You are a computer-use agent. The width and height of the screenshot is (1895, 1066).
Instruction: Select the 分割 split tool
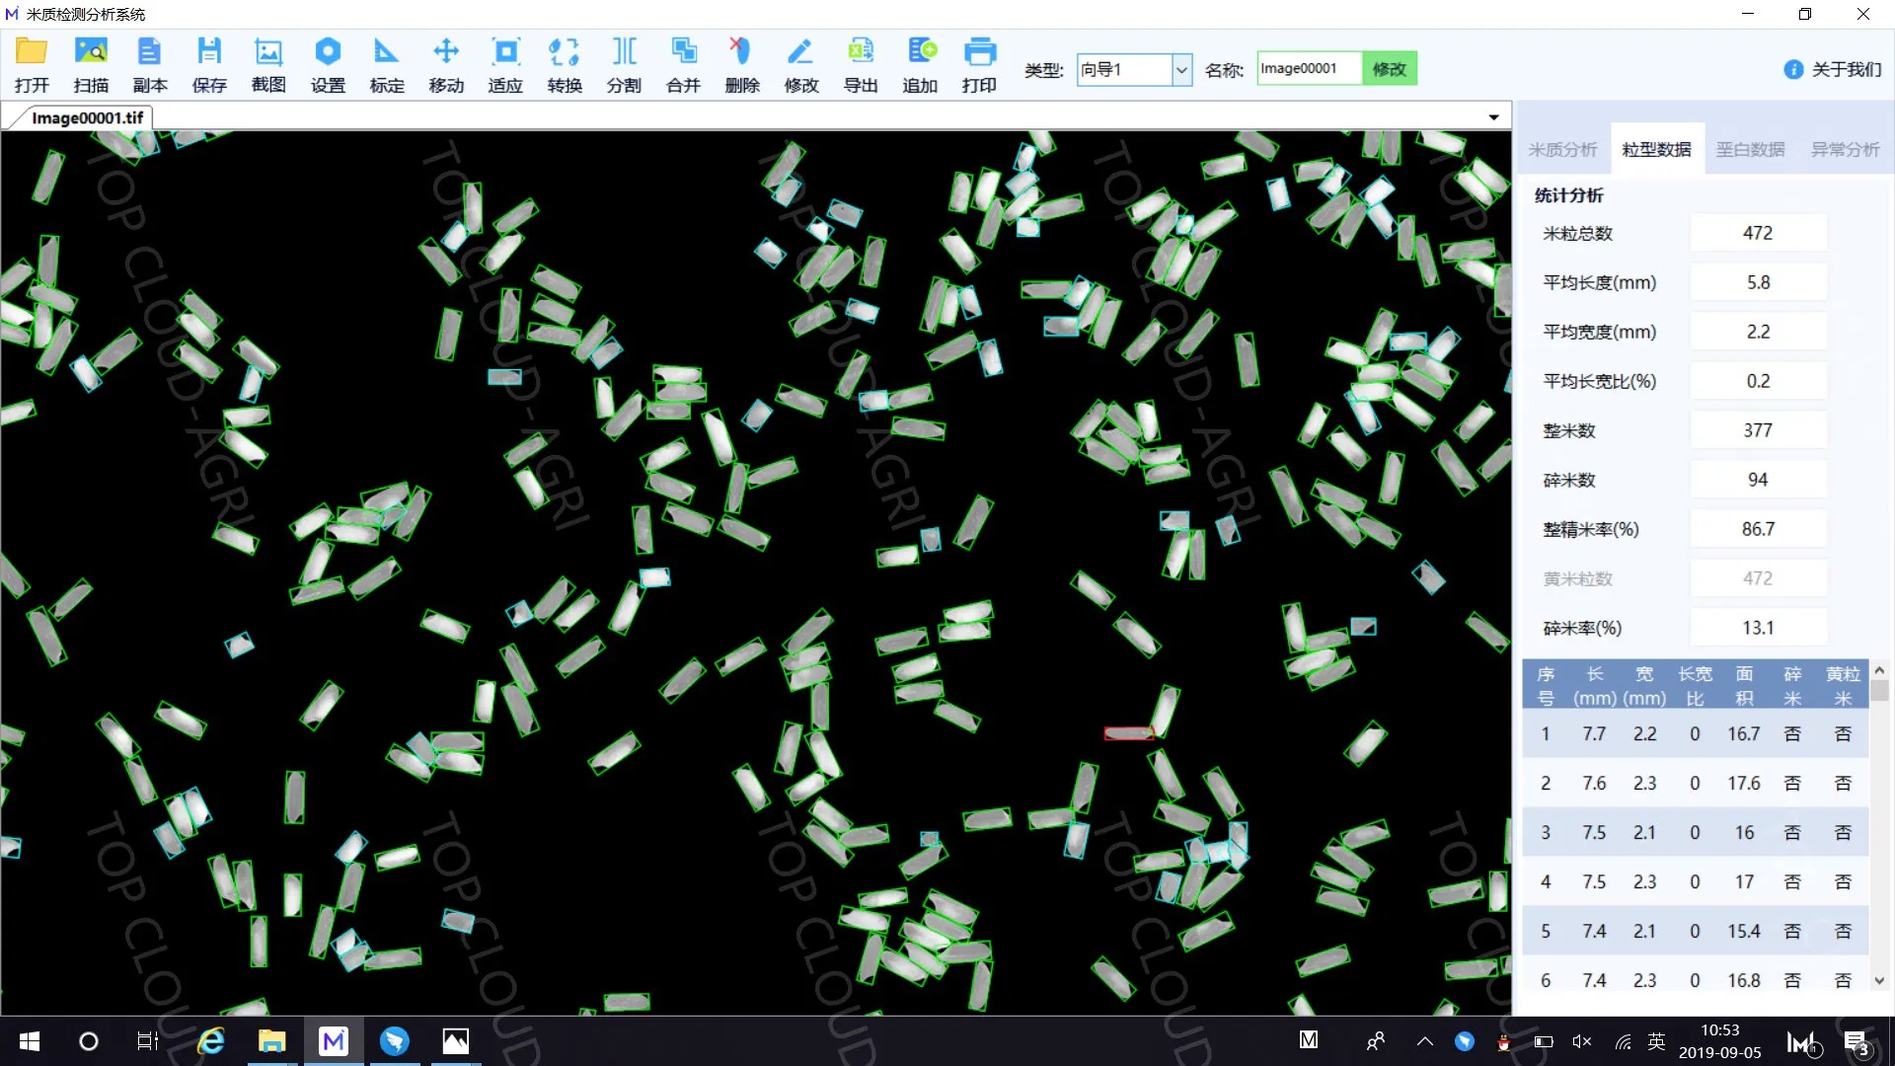click(x=624, y=65)
